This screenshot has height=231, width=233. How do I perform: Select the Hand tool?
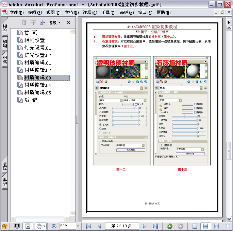click(x=39, y=226)
